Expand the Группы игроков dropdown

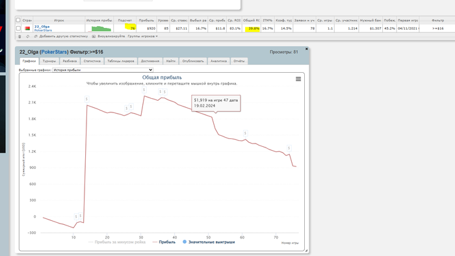pyautogui.click(x=143, y=36)
